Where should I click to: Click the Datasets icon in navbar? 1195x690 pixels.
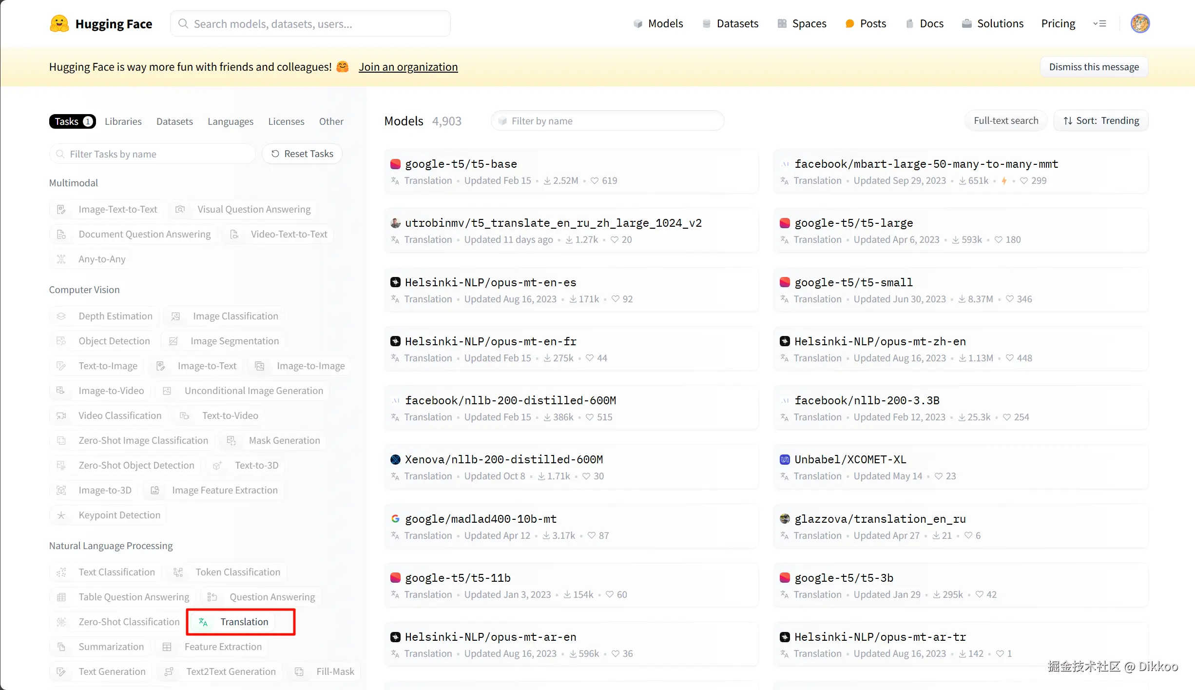tap(706, 23)
